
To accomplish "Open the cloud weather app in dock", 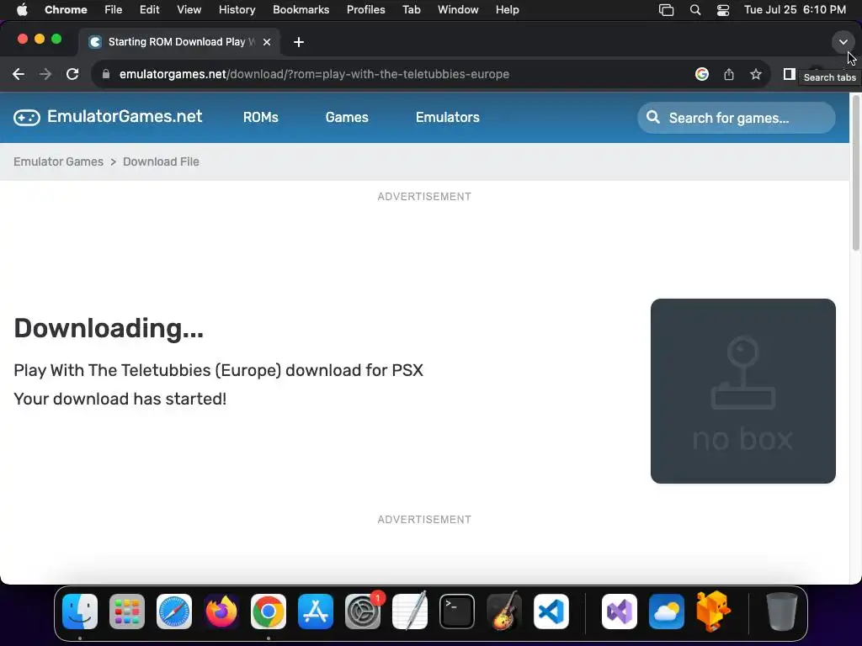I will [x=667, y=612].
